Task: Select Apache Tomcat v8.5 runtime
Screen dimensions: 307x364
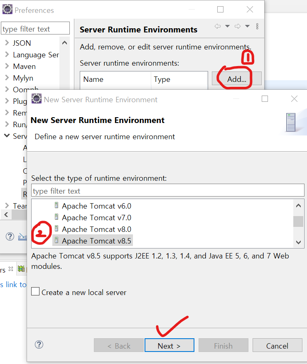Action: point(96,241)
